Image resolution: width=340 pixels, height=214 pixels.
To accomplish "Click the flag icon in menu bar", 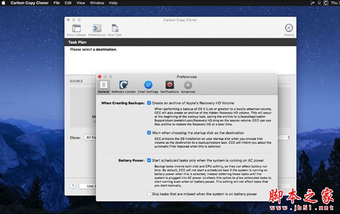I will (x=312, y=3).
